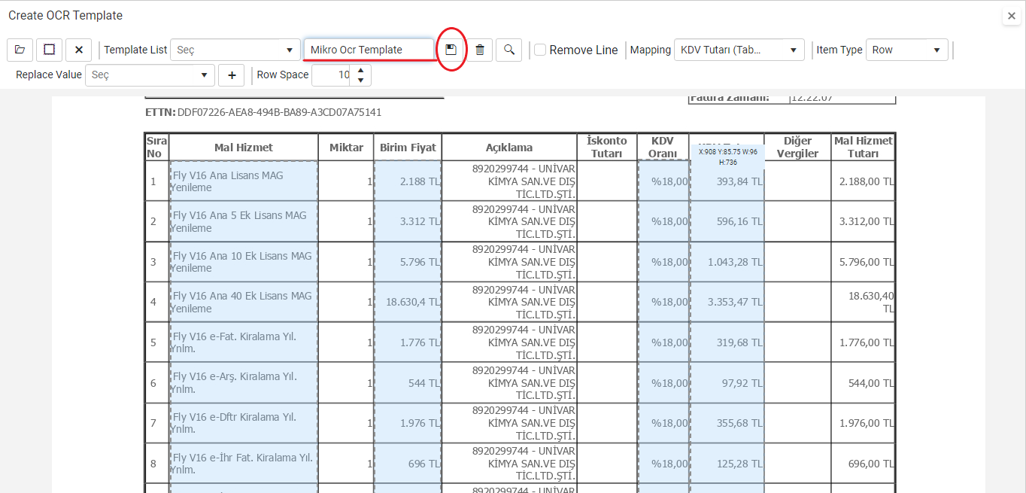Click the Birim Fiyat column header
The height and width of the screenshot is (493, 1026).
[408, 148]
